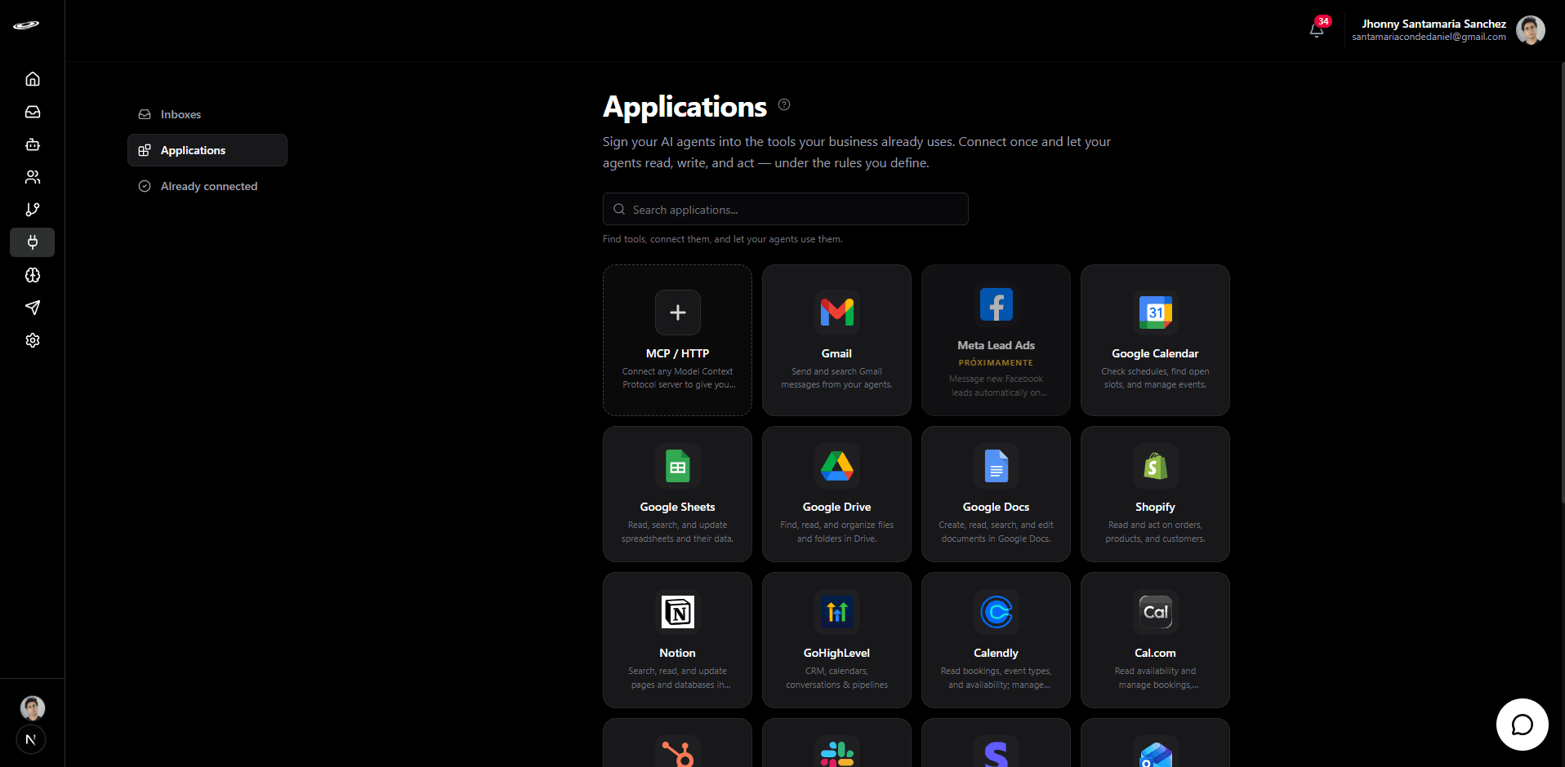The image size is (1565, 767).
Task: Open the GoHighLevel card title
Action: click(x=837, y=653)
